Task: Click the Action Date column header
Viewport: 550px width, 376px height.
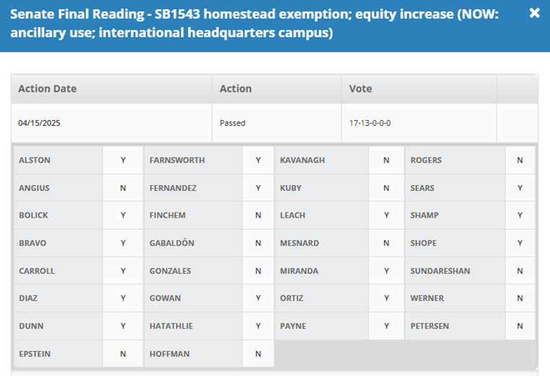Action: pyautogui.click(x=111, y=89)
